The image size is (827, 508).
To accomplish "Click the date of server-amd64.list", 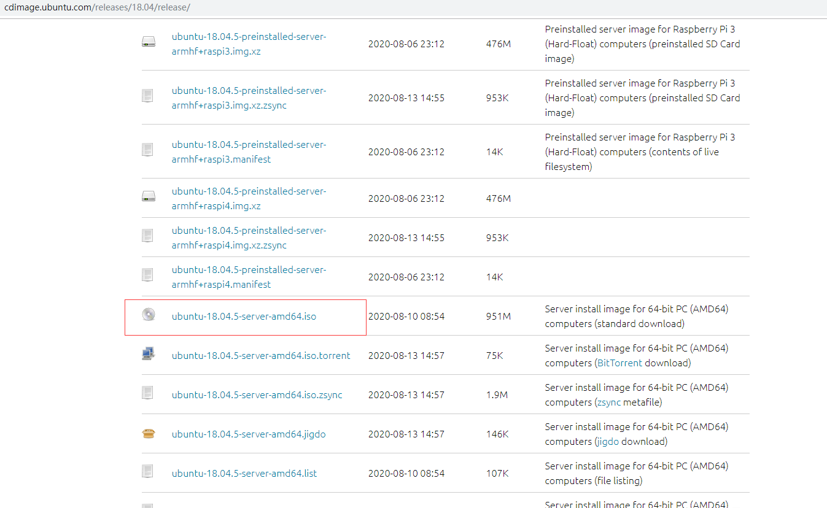I will [x=406, y=474].
